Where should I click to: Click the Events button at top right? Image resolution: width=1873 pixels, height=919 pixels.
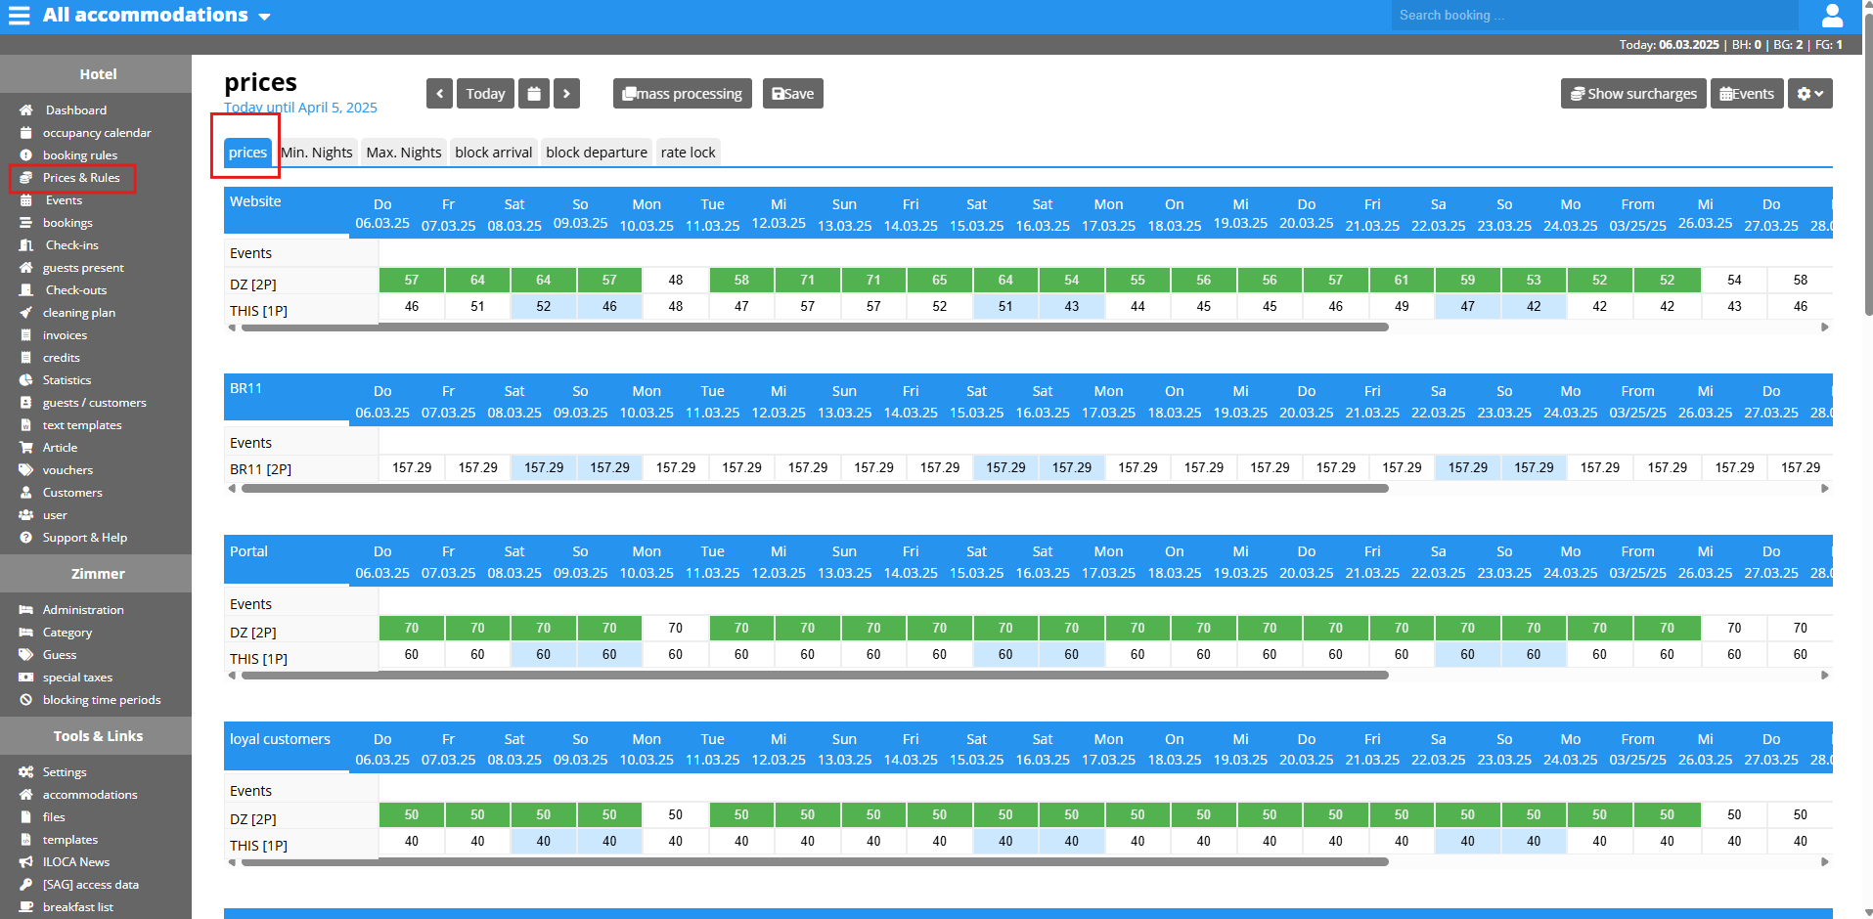click(1747, 94)
